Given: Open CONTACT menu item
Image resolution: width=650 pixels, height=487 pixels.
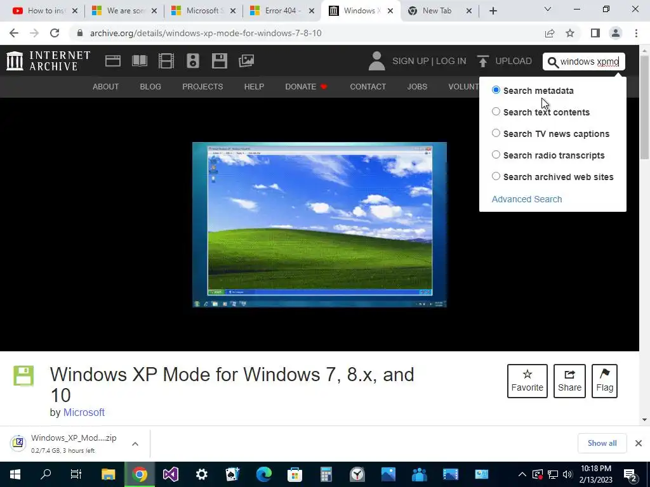Looking at the screenshot, I should (x=368, y=86).
